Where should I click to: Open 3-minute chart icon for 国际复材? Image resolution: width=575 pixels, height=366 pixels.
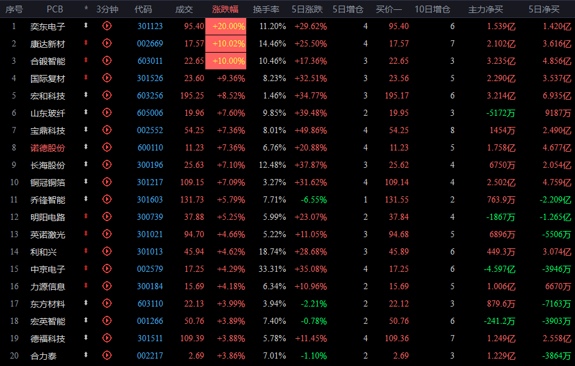tap(107, 78)
